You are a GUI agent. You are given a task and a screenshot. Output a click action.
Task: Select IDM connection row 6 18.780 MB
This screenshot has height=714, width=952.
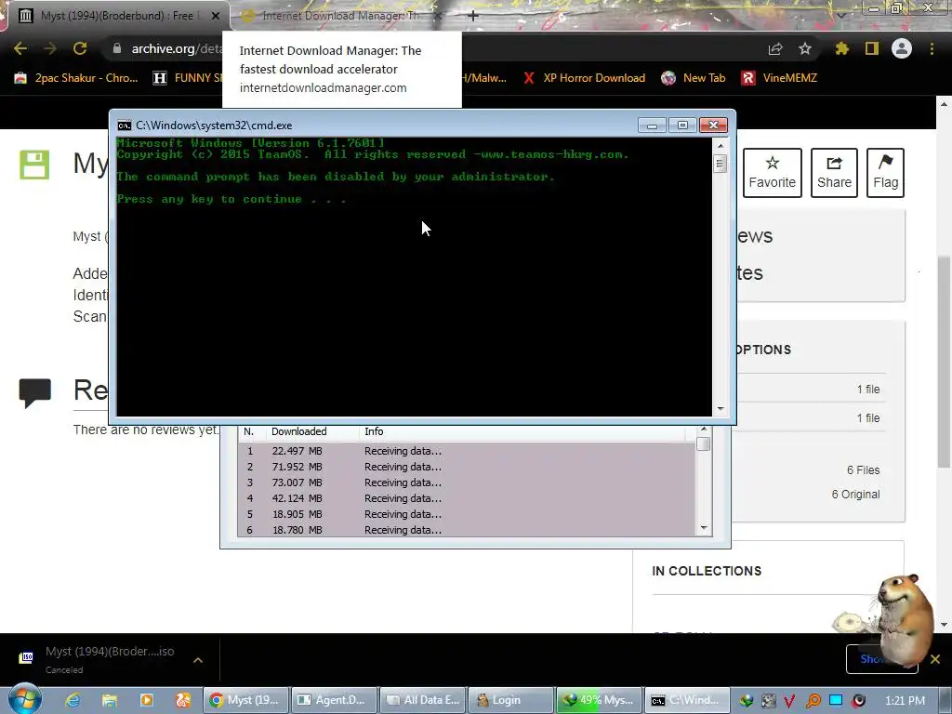pos(467,530)
